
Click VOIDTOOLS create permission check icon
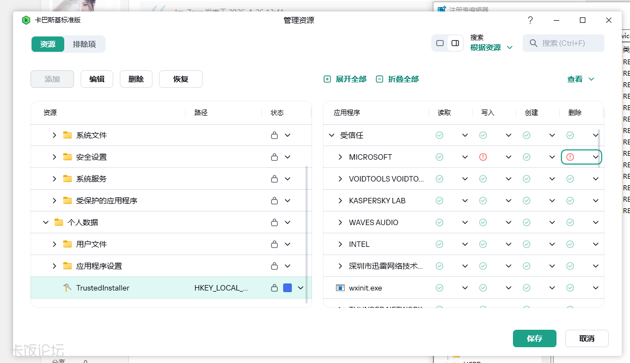pyautogui.click(x=527, y=179)
